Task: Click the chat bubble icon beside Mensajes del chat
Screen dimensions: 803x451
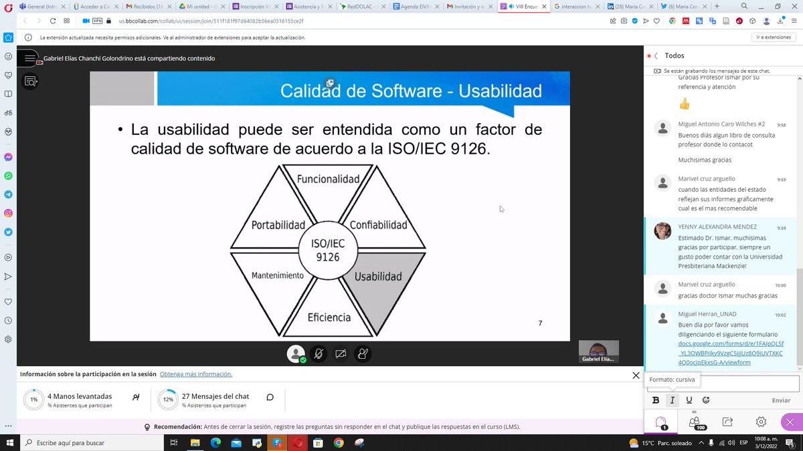Action: point(270,397)
